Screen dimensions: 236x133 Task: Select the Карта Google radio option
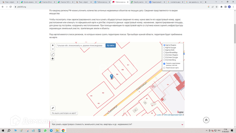[164, 47]
